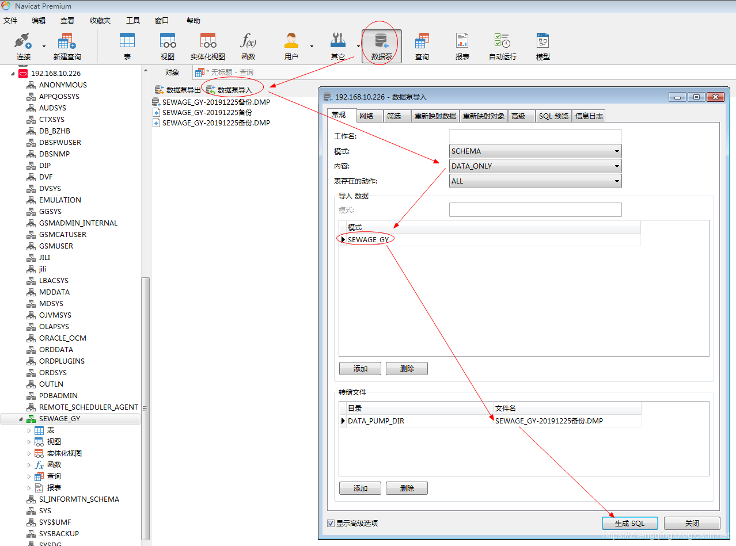Screen dimensions: 736x546
Task: Open the 文件 menu
Action: coord(10,20)
